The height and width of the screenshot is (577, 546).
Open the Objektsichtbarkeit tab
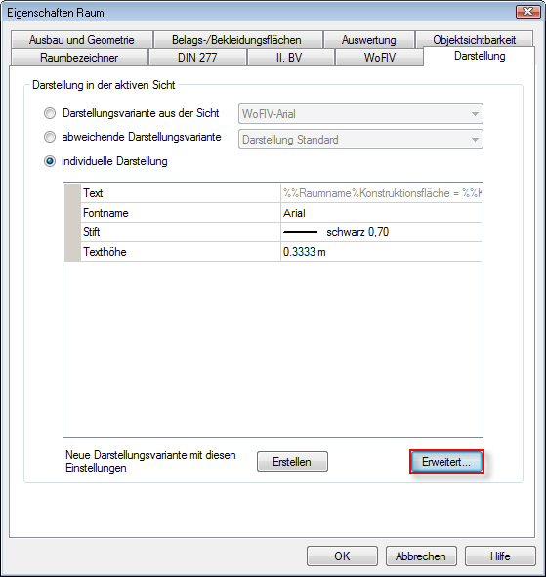click(474, 40)
